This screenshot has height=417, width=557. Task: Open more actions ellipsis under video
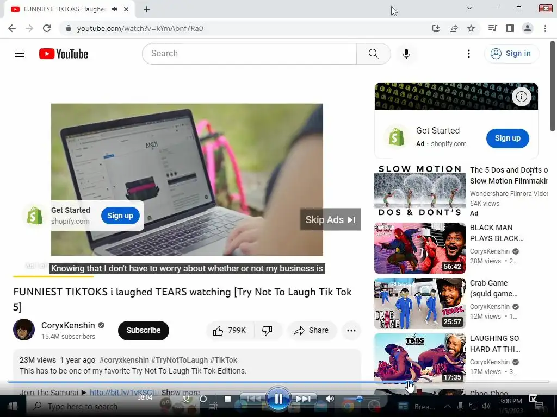(x=351, y=331)
